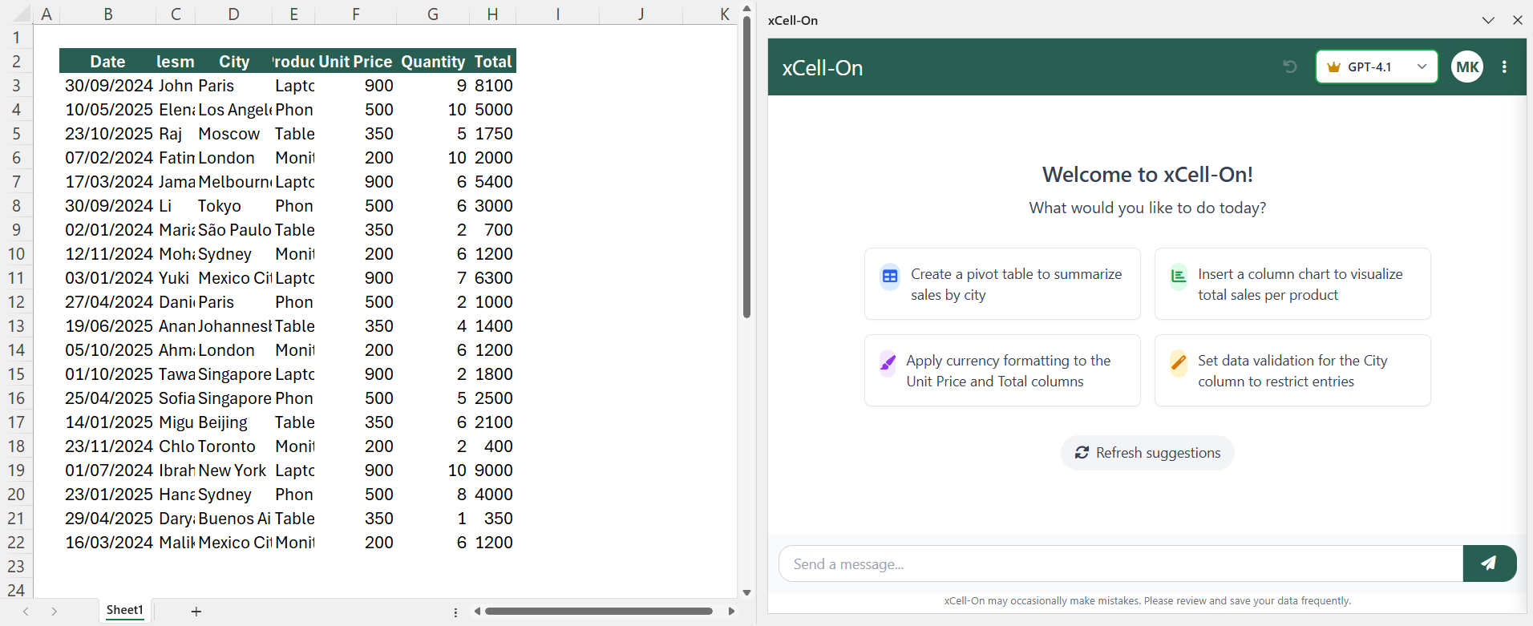Click the horizontal scrollbar right arrow
Viewport: 1533px width, 626px height.
730,612
